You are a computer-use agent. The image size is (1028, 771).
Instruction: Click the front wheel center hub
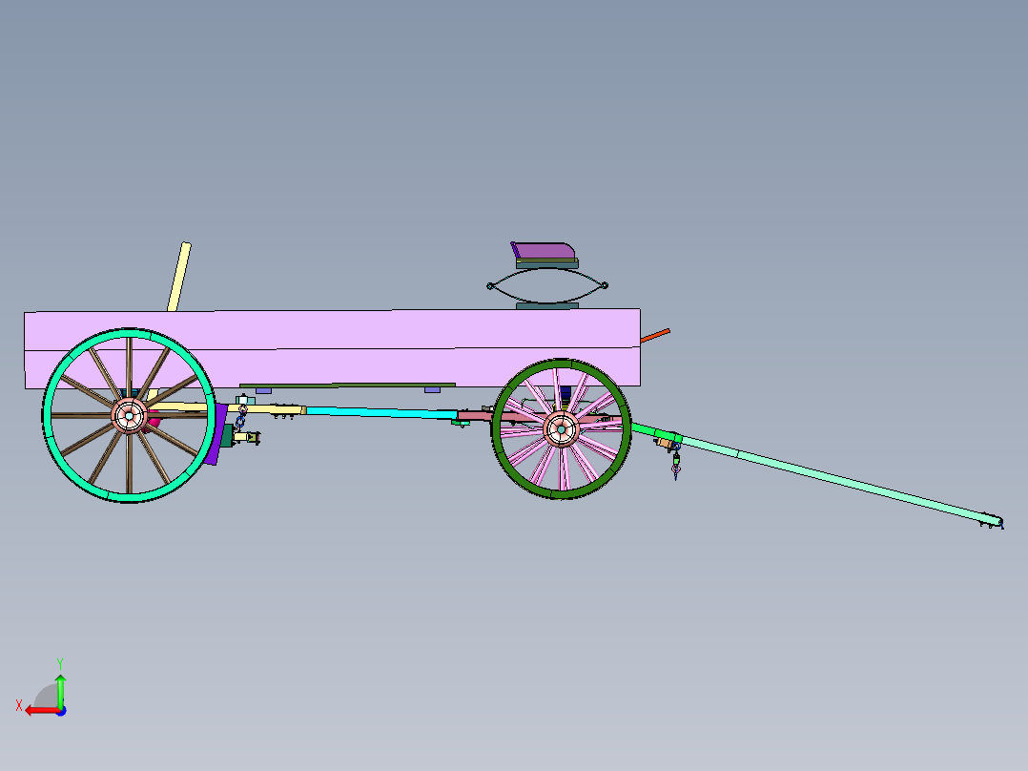561,429
